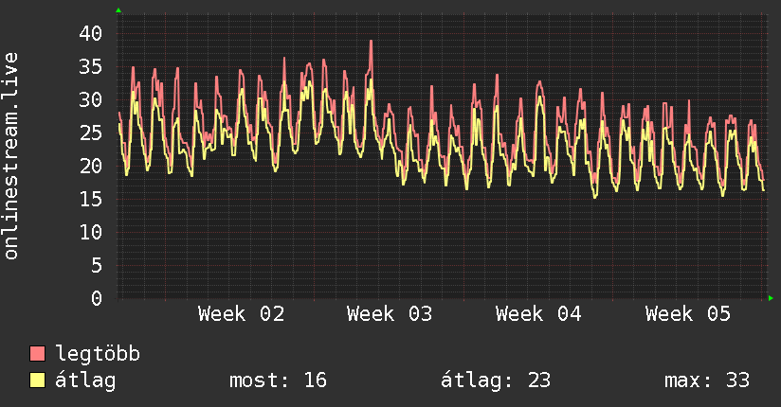
Task: Click the green arrow atop y-axis
Action: click(118, 10)
